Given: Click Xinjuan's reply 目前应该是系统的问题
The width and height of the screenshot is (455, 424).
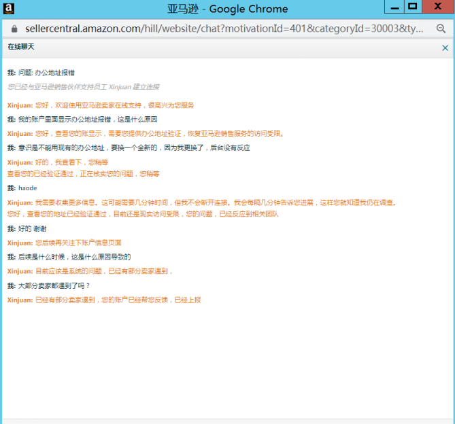Looking at the screenshot, I should coord(90,271).
